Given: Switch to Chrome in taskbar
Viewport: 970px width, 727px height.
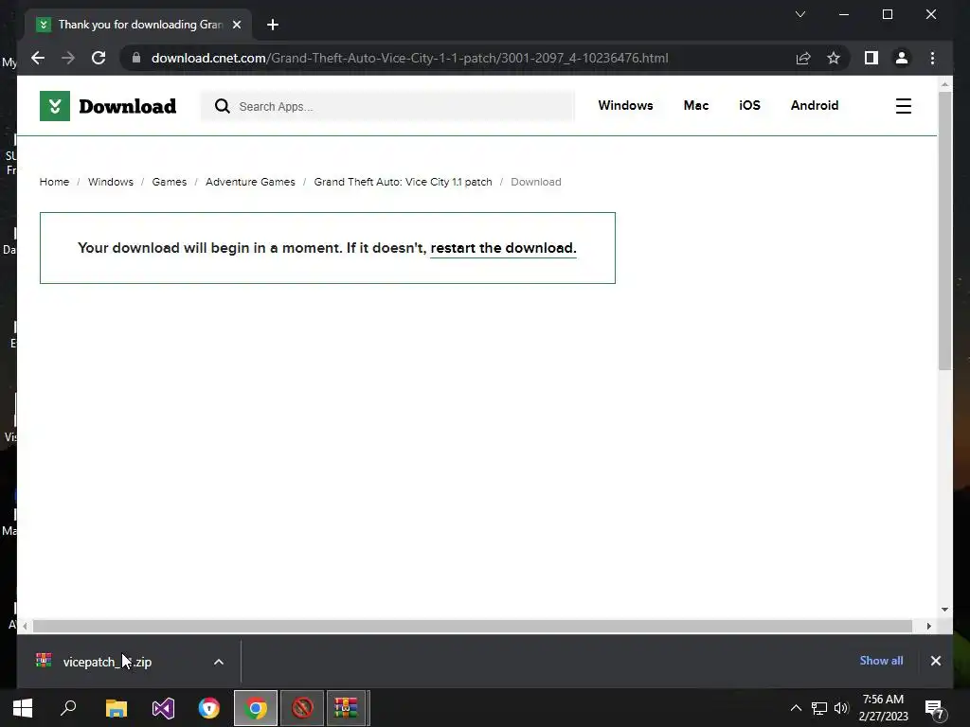Looking at the screenshot, I should click(x=256, y=708).
